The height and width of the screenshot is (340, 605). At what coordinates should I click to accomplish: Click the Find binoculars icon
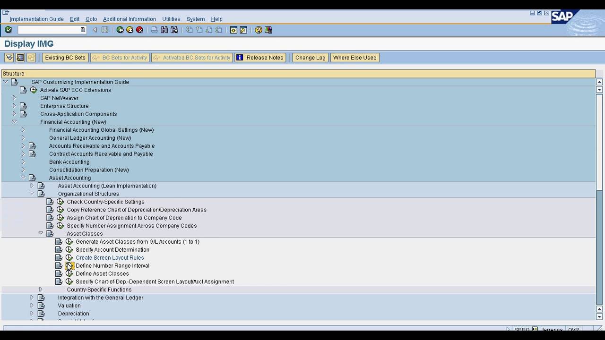pyautogui.click(x=164, y=30)
